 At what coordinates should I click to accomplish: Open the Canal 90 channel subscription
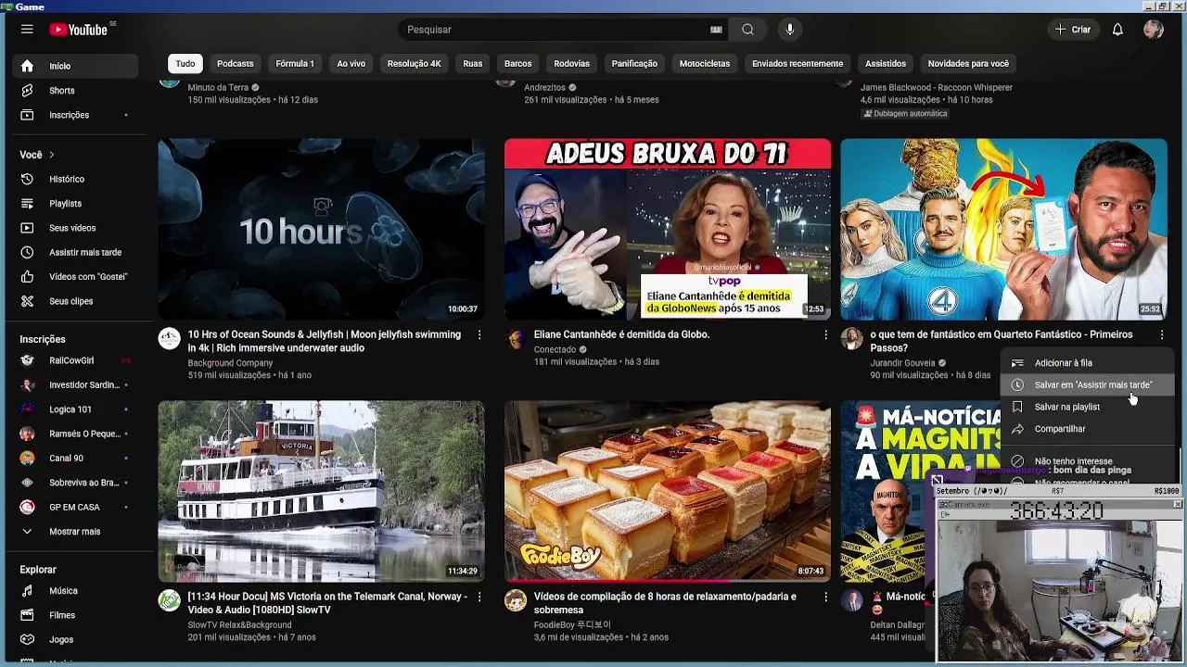(76, 459)
